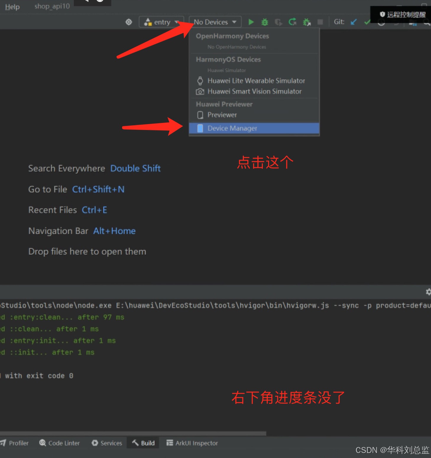This screenshot has width=431, height=458.
Task: Click the phone icon beside Previewer
Action: tap(200, 115)
